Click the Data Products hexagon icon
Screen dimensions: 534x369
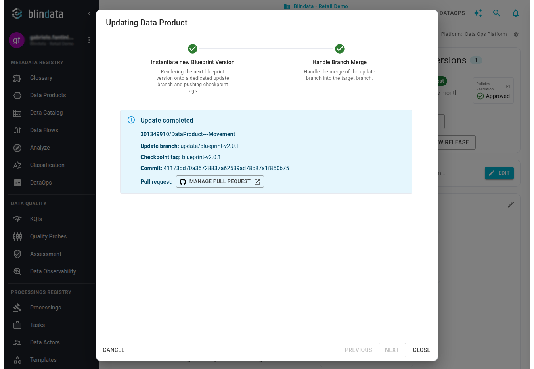pos(17,96)
